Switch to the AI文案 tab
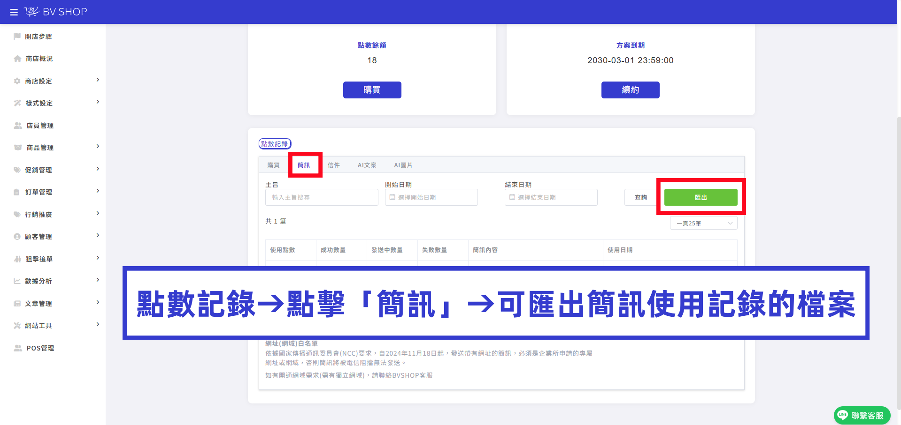 click(x=367, y=165)
